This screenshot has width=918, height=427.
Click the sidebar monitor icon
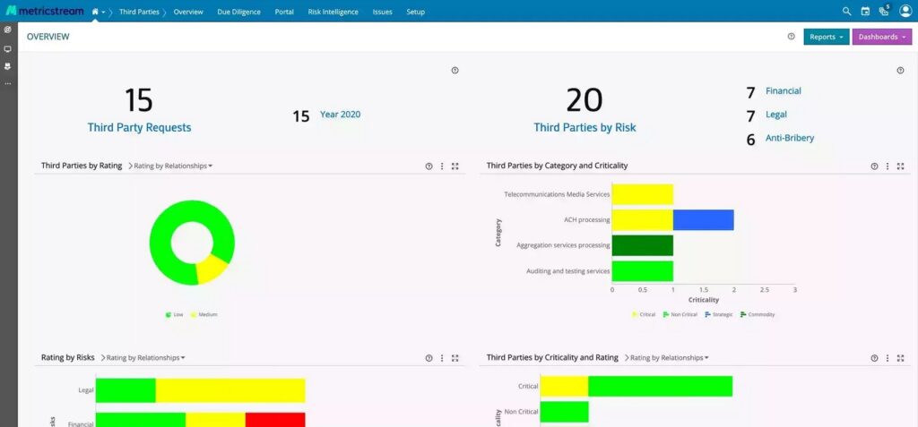pos(7,49)
